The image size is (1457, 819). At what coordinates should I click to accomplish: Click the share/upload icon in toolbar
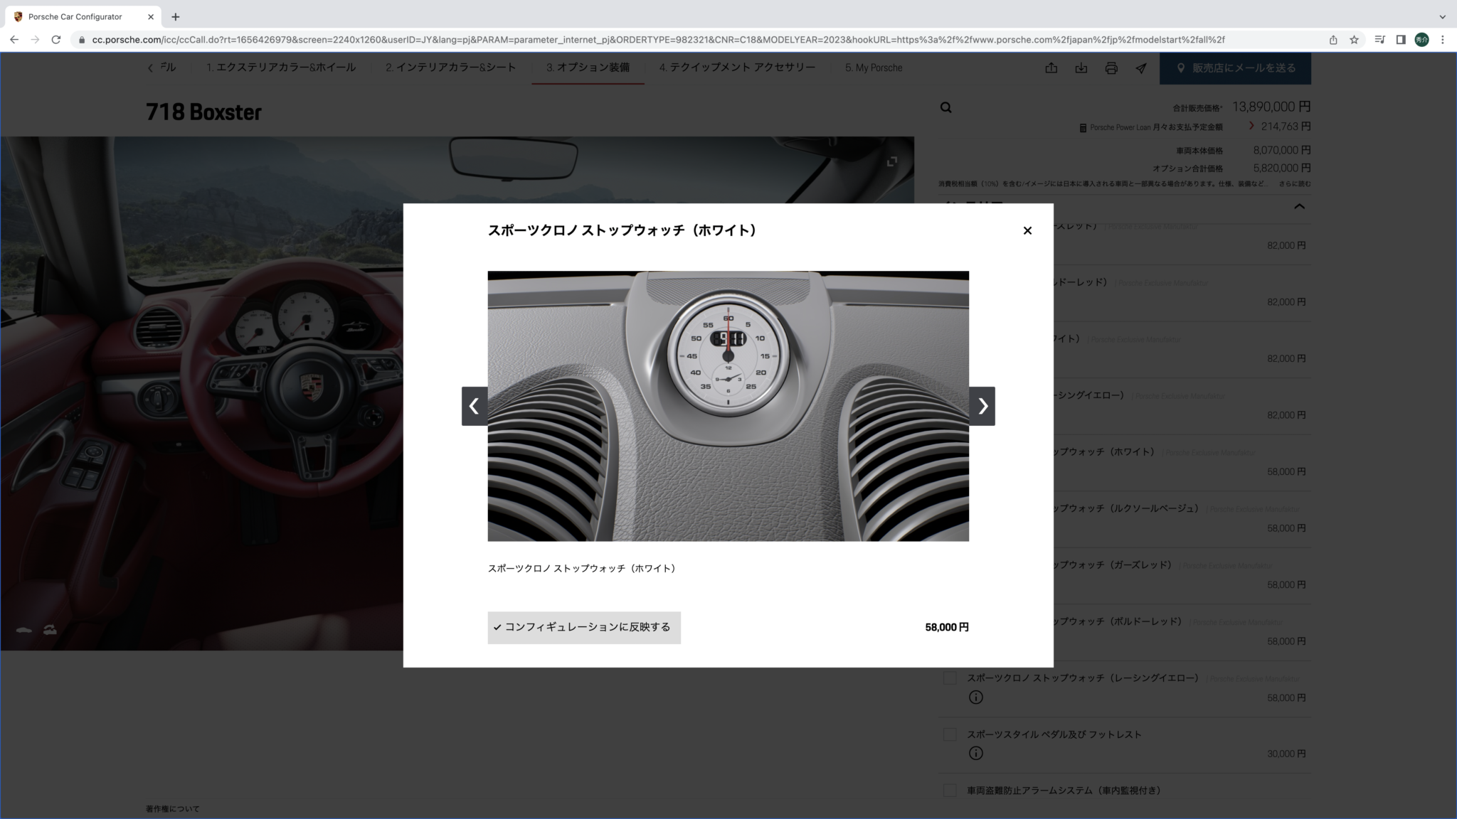click(x=1051, y=68)
